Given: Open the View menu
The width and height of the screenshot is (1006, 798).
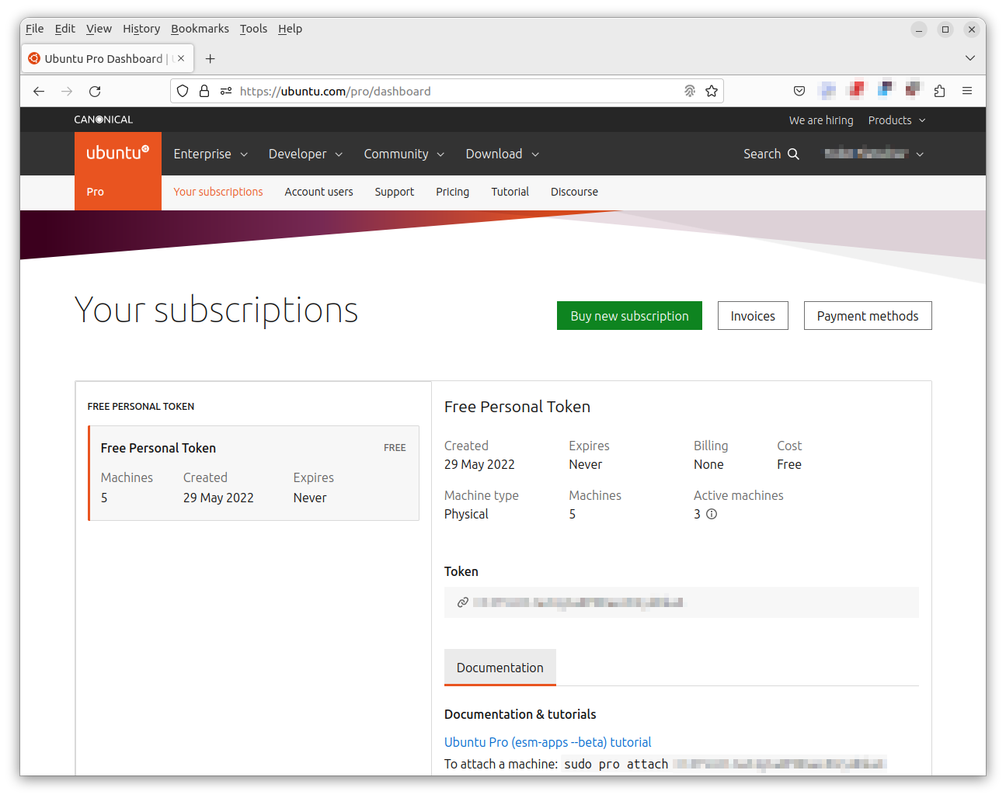Looking at the screenshot, I should 99,29.
